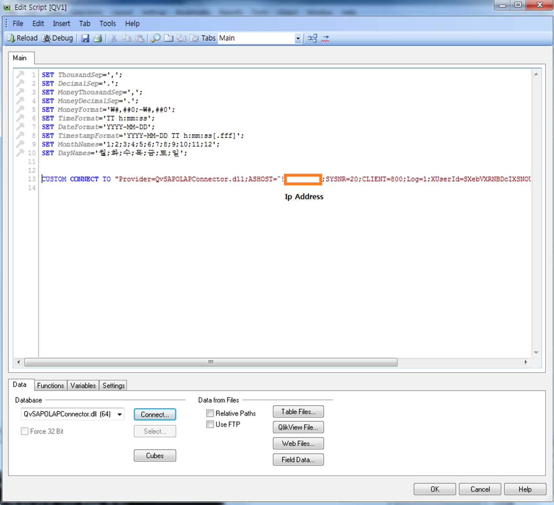Switch to the Functions tab
Viewport: 554px width, 505px height.
point(50,385)
